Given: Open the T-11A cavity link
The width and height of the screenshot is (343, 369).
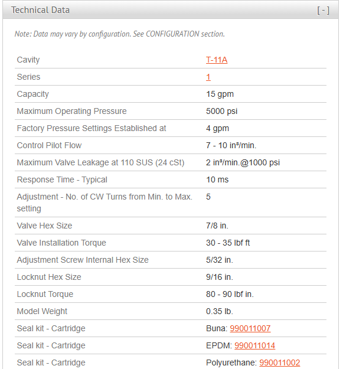Looking at the screenshot, I should pos(217,60).
